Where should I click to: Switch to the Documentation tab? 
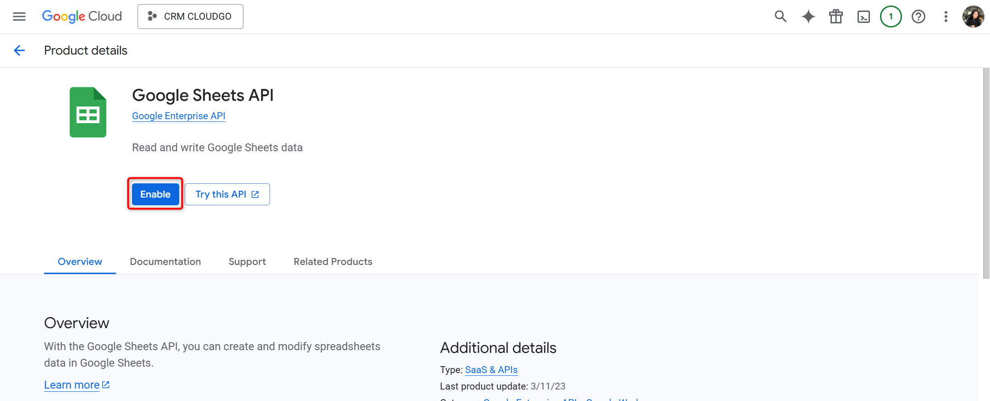(x=165, y=262)
